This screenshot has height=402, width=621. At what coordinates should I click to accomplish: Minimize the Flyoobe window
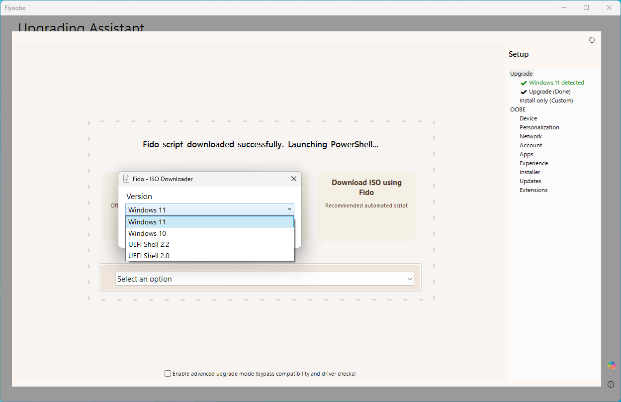[564, 7]
